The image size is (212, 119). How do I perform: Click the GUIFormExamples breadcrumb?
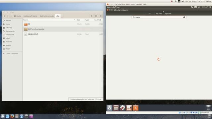(x=47, y=16)
